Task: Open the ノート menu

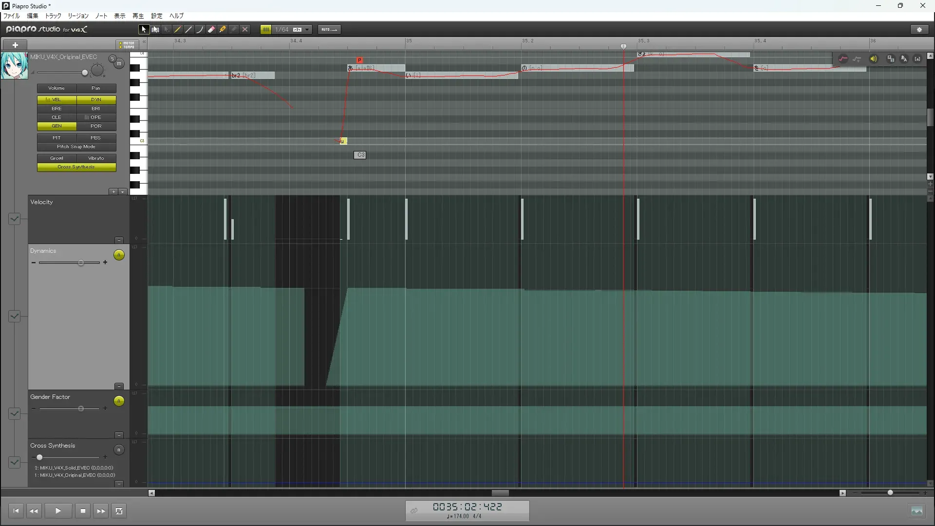Action: 101,16
